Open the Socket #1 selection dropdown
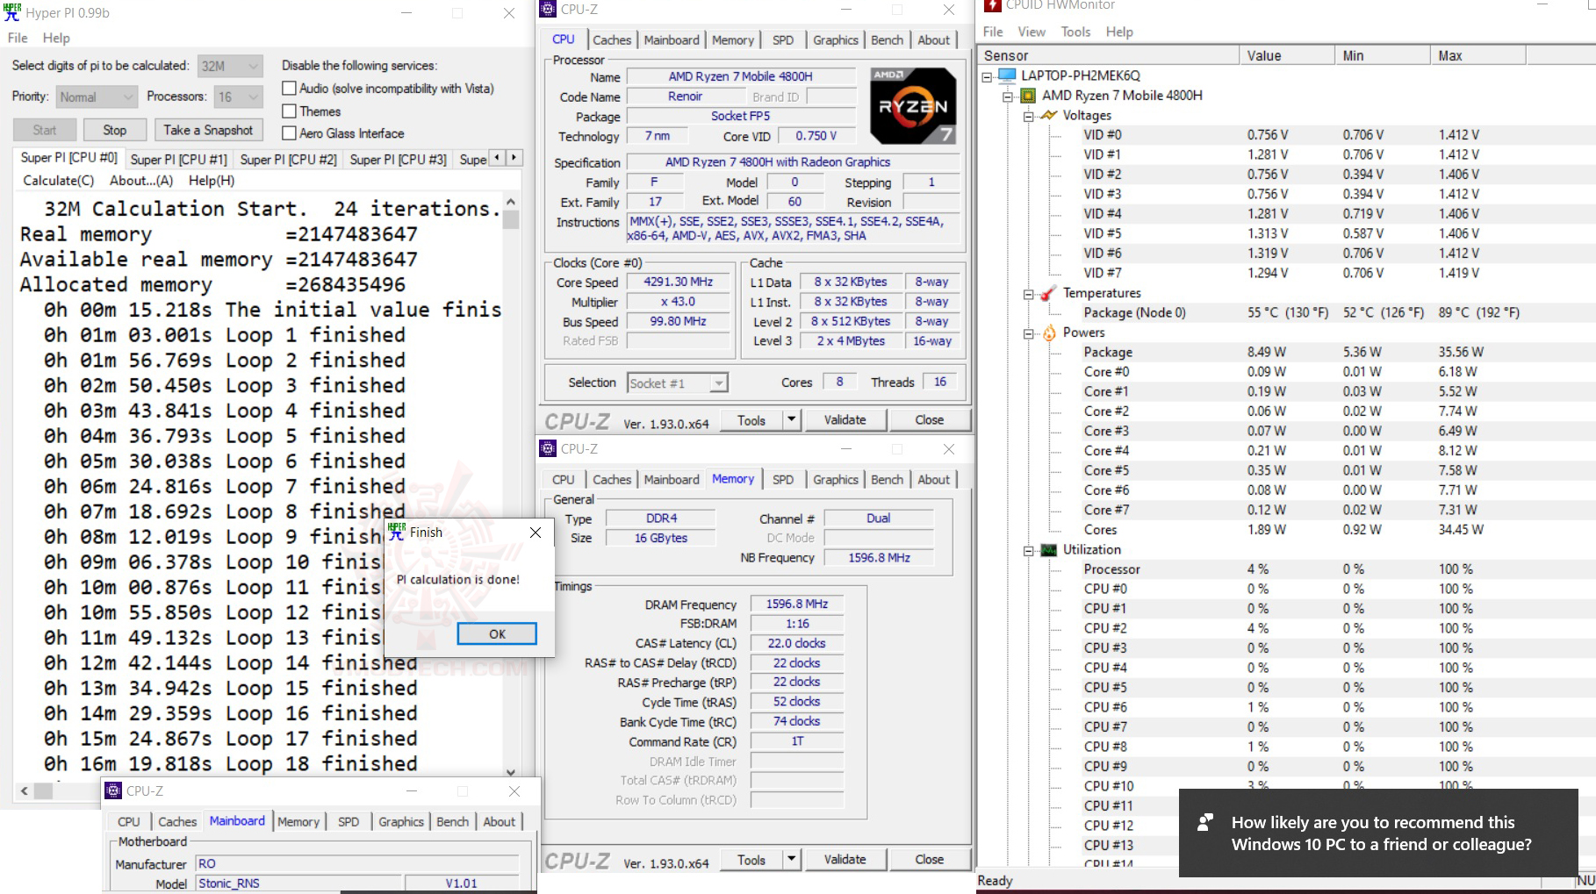The height and width of the screenshot is (894, 1596). click(x=678, y=383)
